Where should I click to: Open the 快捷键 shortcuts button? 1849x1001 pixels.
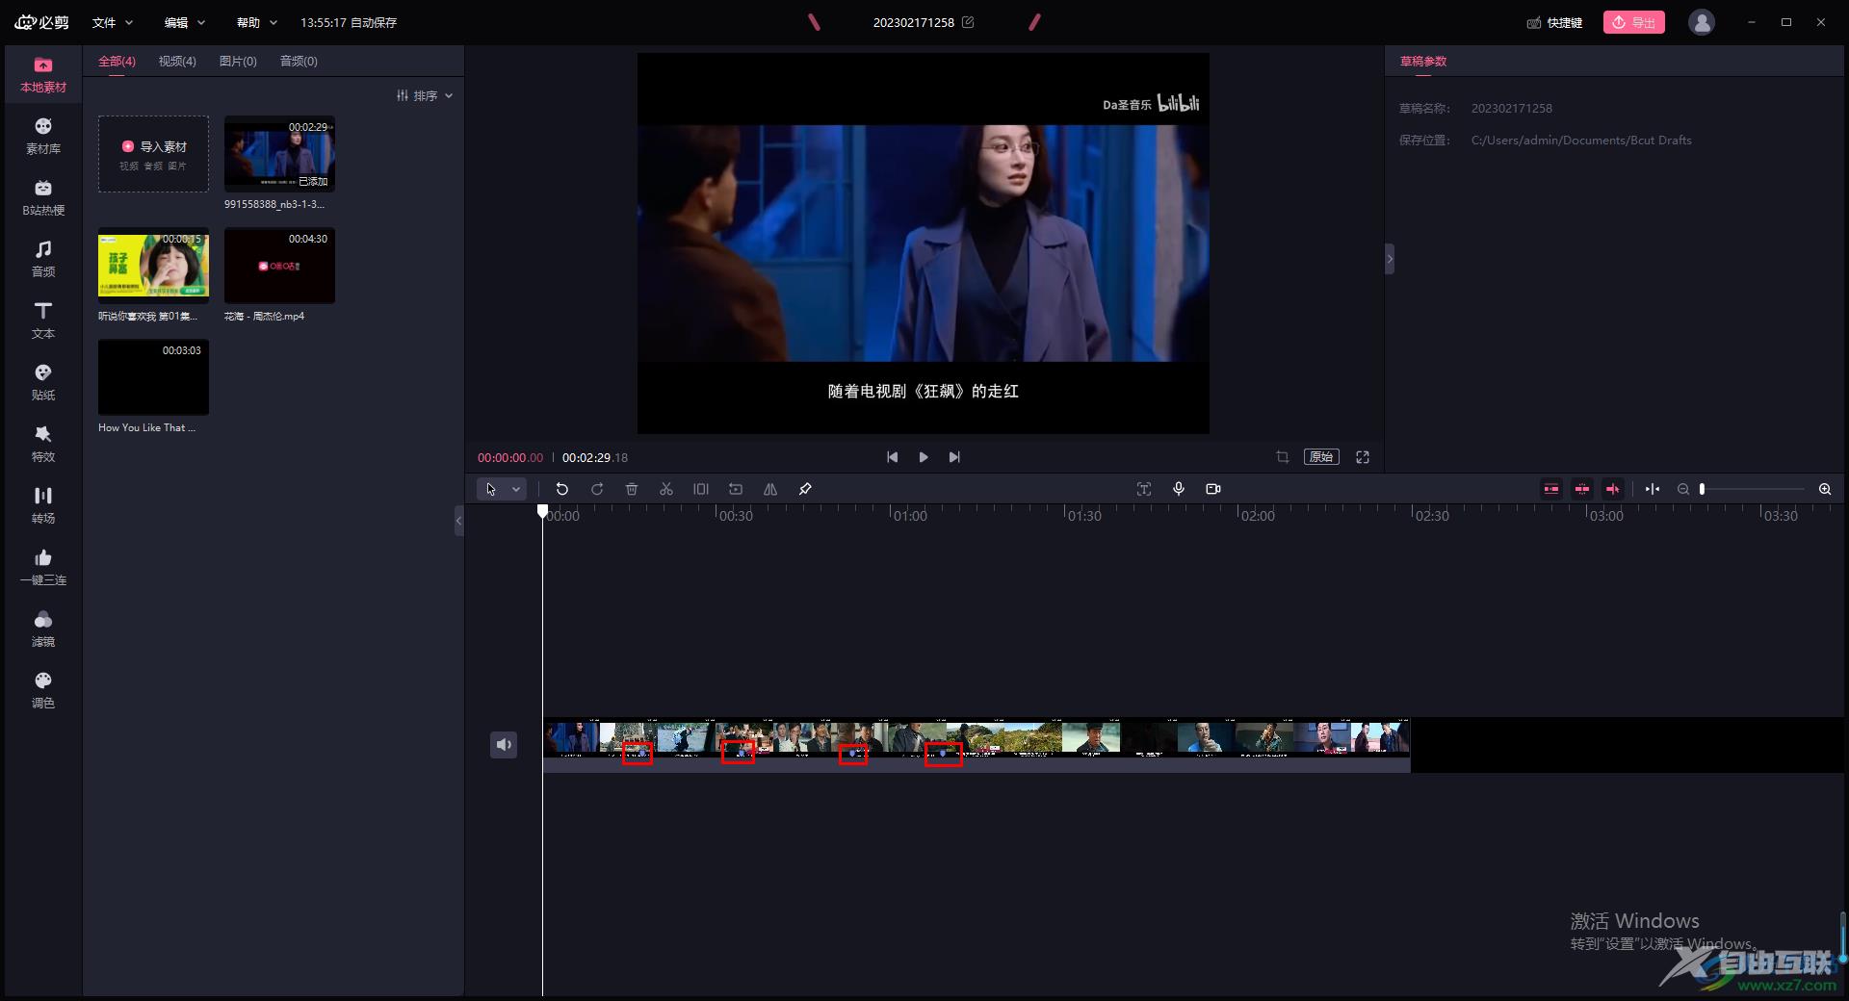click(x=1554, y=22)
